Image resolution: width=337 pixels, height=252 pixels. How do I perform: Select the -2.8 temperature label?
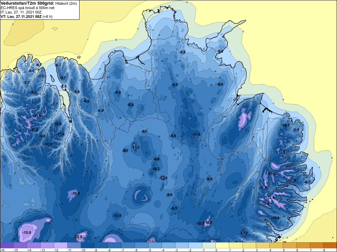pos(63,86)
